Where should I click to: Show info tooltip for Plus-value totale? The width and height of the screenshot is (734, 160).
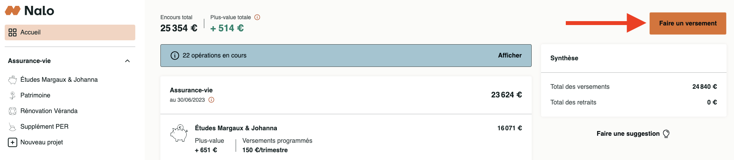pos(257,17)
